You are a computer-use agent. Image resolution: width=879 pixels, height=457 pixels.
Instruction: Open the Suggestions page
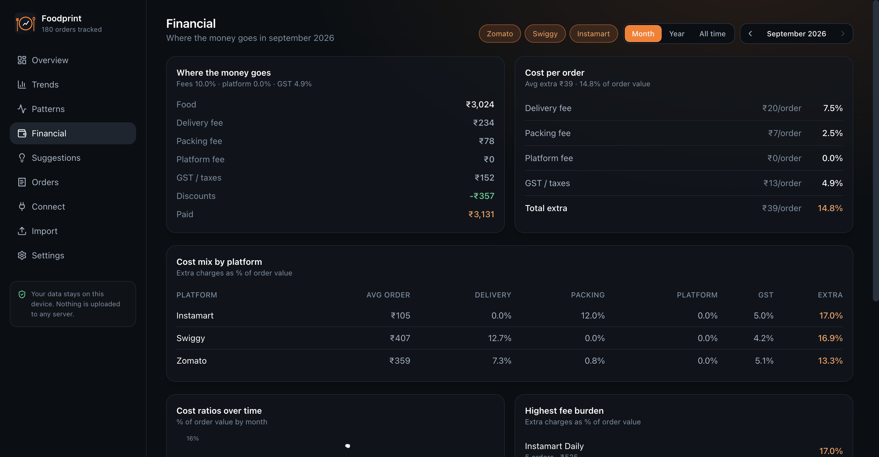point(73,157)
